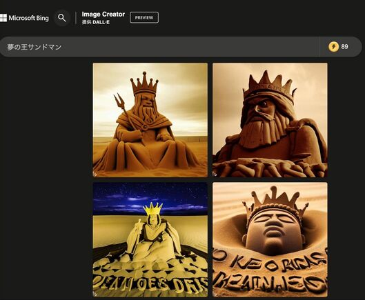The image size is (365, 300).
Task: Click the boost count 89
Action: [x=344, y=47]
